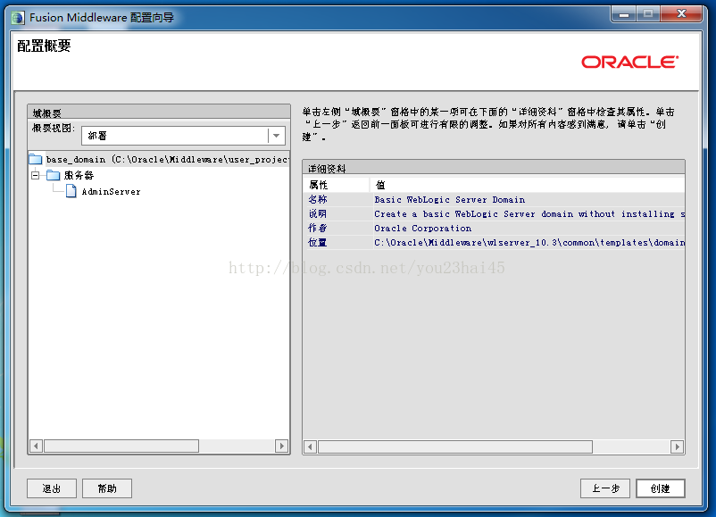The height and width of the screenshot is (517, 716).
Task: Click the Fusion Middleware title bar icon
Action: [18, 18]
